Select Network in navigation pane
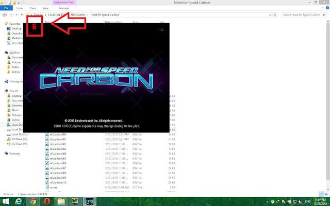The image size is (330, 206). point(14,153)
